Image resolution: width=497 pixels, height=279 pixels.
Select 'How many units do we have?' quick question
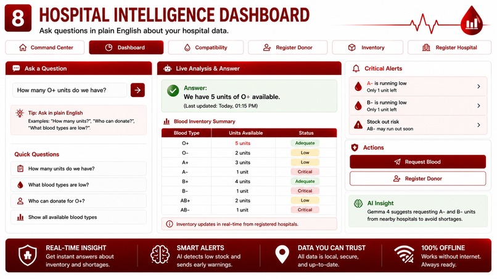(x=78, y=169)
